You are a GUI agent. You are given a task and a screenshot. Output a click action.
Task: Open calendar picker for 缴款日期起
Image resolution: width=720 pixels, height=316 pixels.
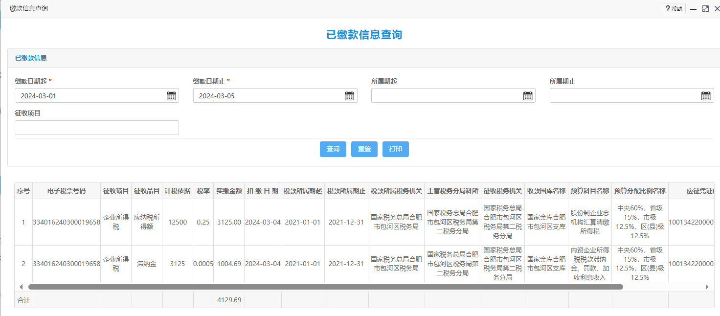click(171, 96)
